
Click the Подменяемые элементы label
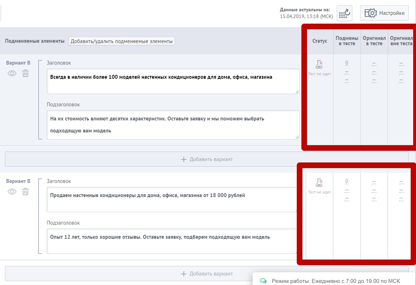point(35,41)
